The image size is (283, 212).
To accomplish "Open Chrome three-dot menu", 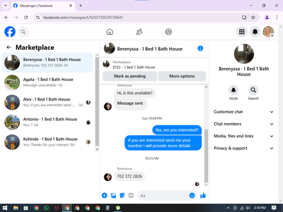I will [277, 18].
